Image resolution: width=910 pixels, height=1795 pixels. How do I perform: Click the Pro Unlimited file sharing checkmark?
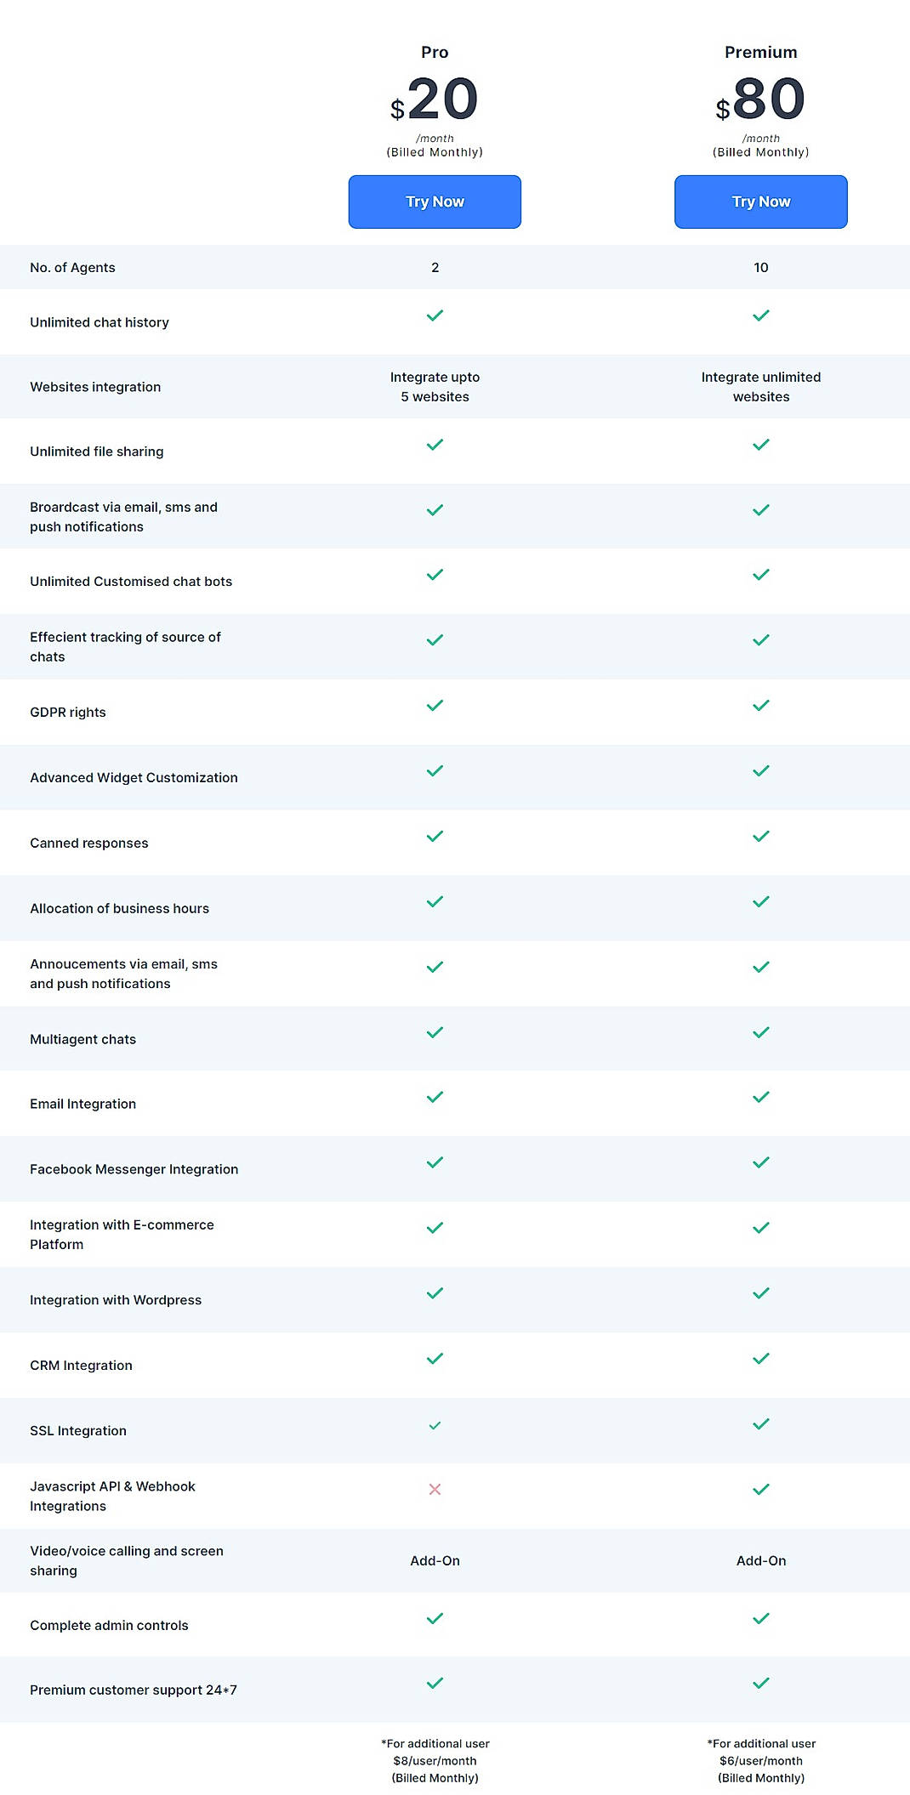coord(434,444)
